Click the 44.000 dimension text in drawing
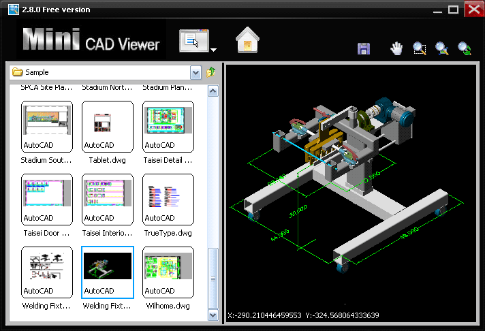 280,236
